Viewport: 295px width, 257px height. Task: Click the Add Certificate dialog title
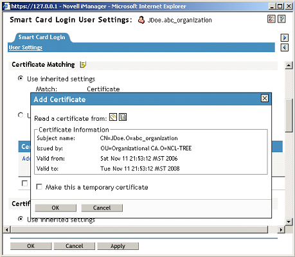click(60, 100)
